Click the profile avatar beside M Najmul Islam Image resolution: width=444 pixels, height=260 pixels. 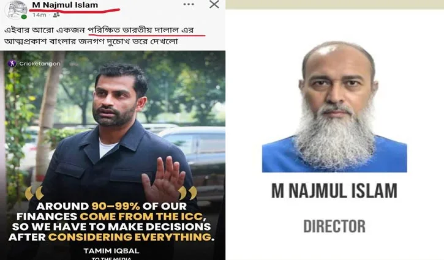coord(16,10)
